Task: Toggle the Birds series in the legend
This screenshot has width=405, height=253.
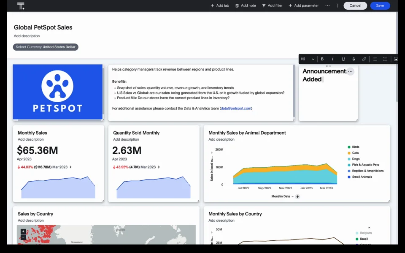Action: click(x=355, y=147)
